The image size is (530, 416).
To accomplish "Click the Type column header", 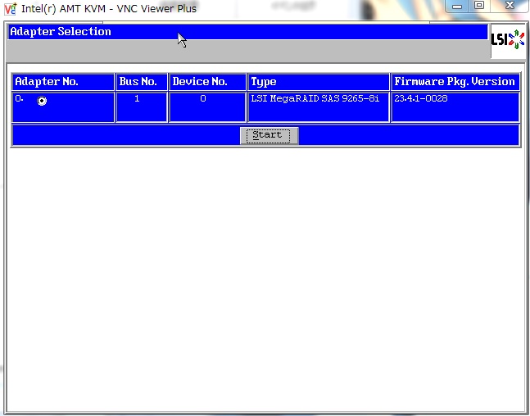I will pos(319,82).
